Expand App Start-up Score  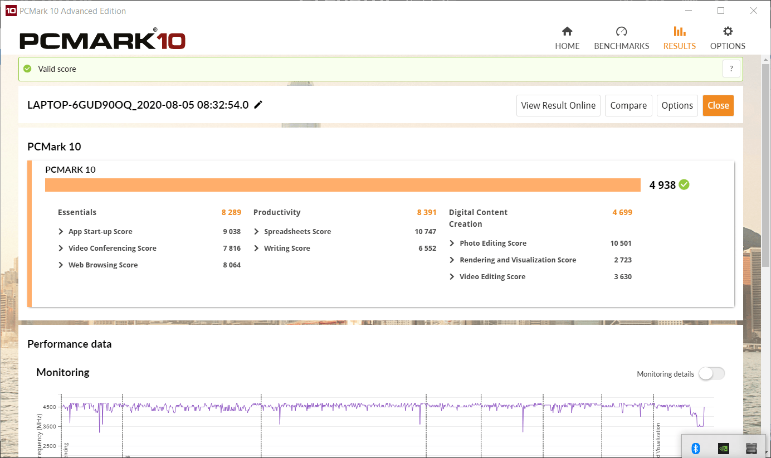[61, 232]
